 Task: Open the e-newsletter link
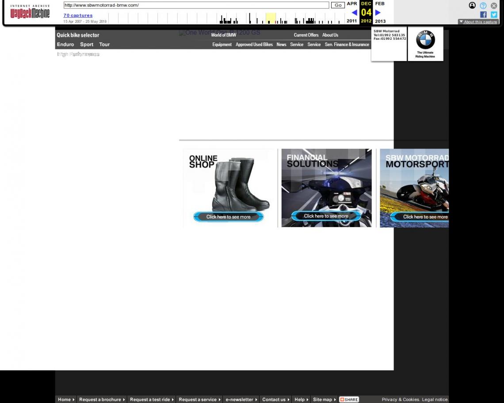tap(241, 399)
